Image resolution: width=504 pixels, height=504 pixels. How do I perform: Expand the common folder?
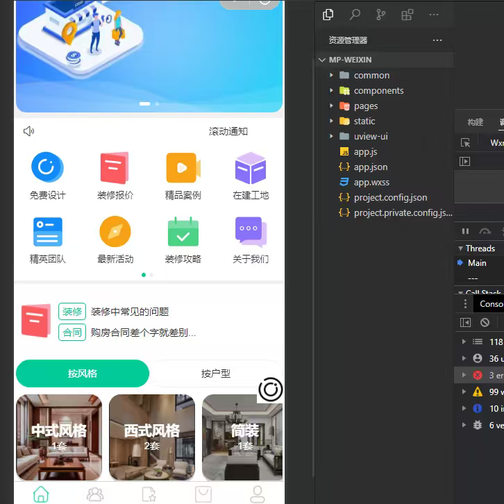point(331,75)
